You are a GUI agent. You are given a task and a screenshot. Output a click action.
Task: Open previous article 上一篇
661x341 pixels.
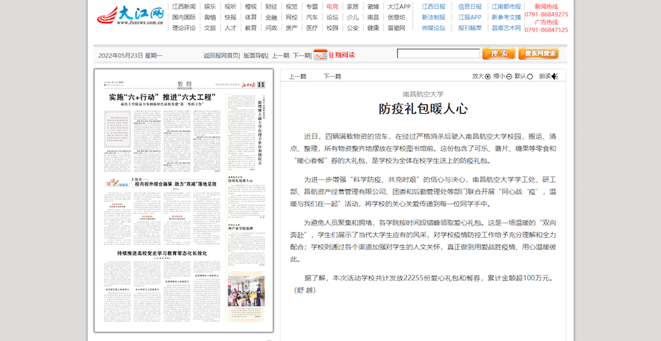[297, 76]
